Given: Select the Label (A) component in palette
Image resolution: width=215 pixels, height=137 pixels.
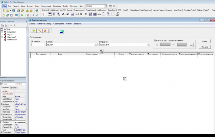Looking at the screenshot, I should click(63, 14).
